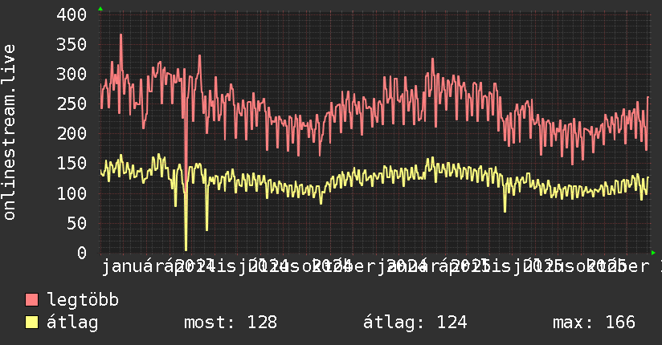Select the 'legtöbb' legend label
Image resolution: width=662 pixels, height=345 pixels.
click(83, 299)
